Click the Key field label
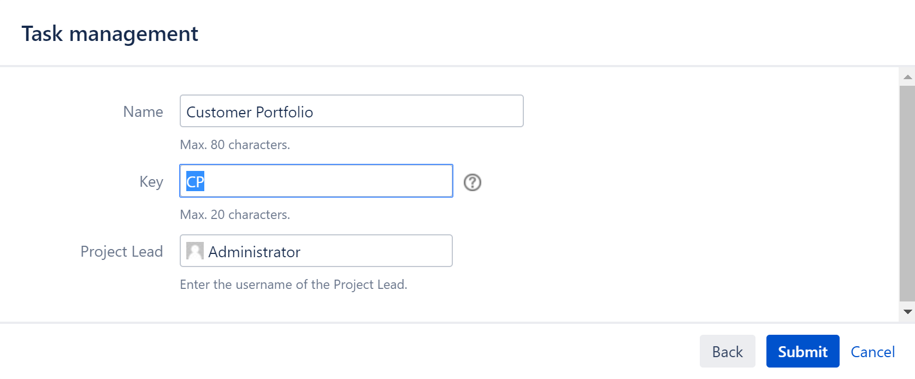Image resolution: width=915 pixels, height=379 pixels. (151, 181)
